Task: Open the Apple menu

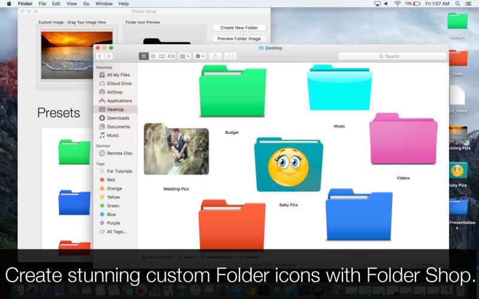Action: tap(9, 4)
